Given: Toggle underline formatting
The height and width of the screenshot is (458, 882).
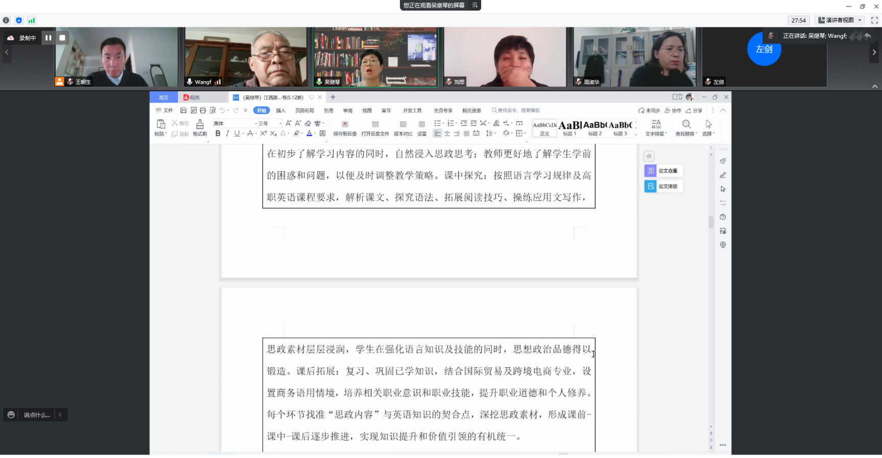Looking at the screenshot, I should [x=236, y=134].
